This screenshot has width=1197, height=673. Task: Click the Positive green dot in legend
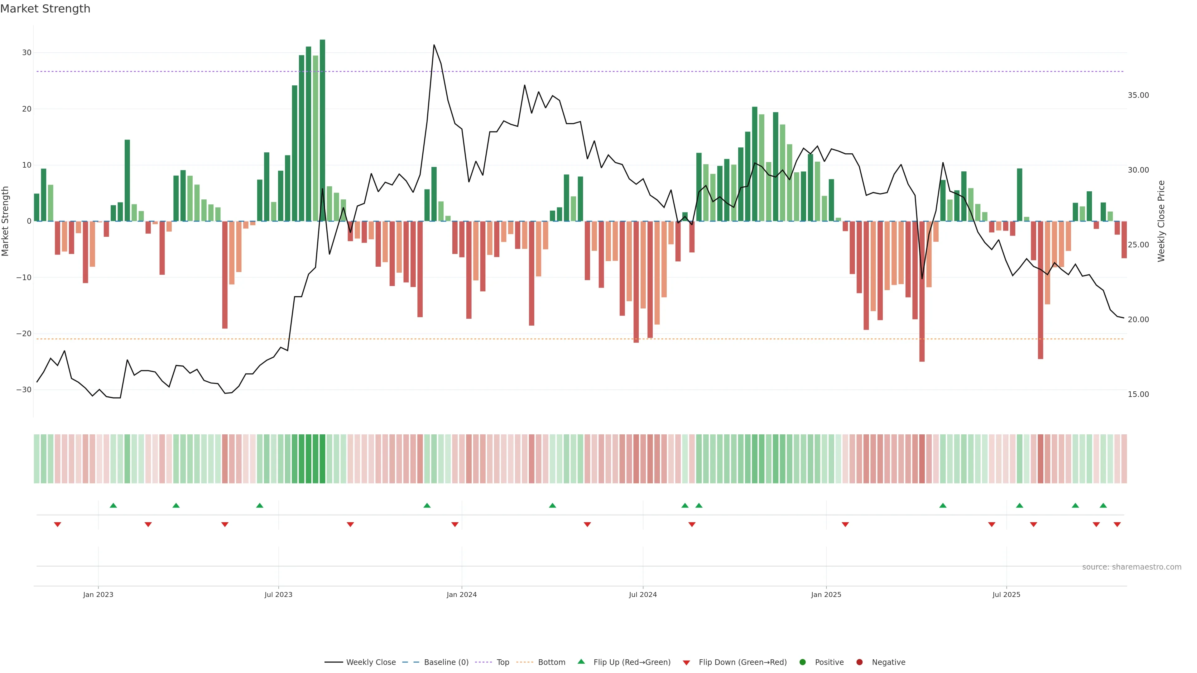(802, 662)
